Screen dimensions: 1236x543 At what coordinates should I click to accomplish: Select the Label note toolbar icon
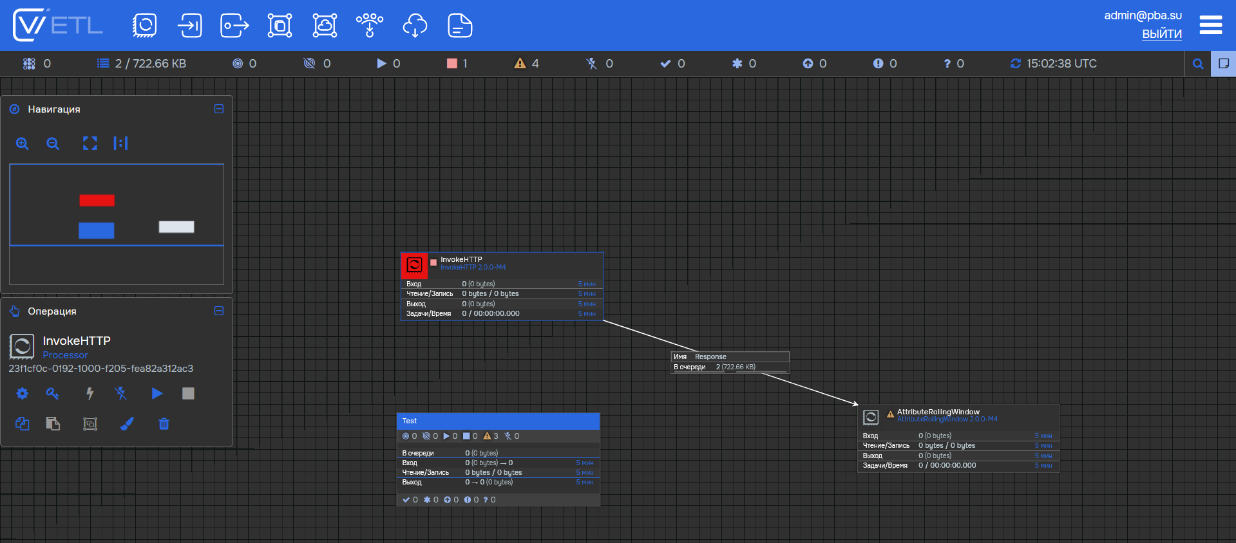point(460,26)
